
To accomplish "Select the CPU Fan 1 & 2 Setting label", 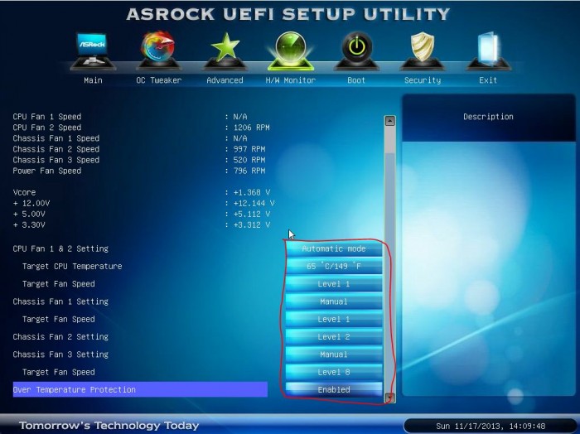I will (60, 248).
